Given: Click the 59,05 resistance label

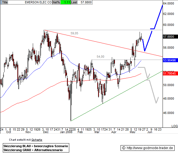Looking at the screenshot, I should pos(74,33).
